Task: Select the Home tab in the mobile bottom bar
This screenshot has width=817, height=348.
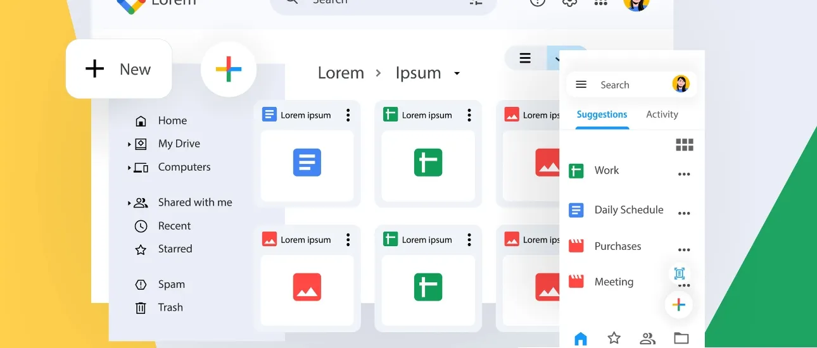Action: [580, 339]
